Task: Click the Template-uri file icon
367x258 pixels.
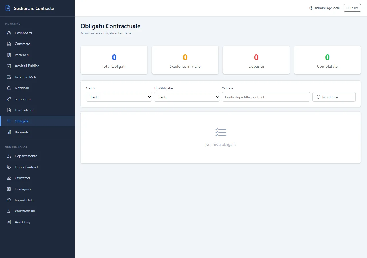Action: pyautogui.click(x=9, y=110)
